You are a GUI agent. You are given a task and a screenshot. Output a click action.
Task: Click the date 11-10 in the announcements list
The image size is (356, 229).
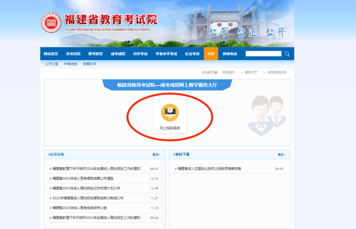click(154, 208)
